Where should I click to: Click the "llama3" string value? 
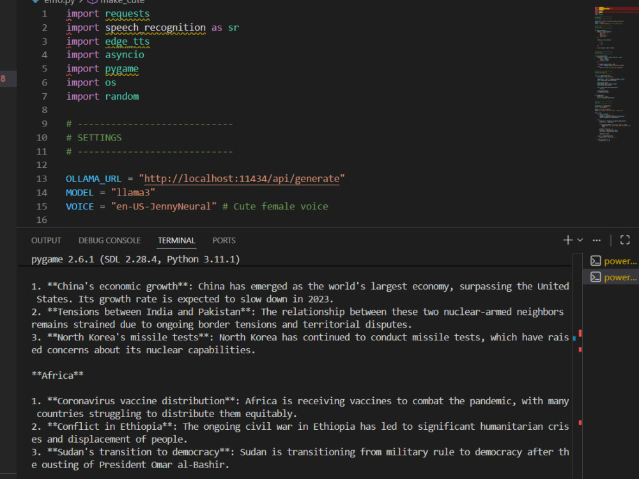[x=133, y=193]
